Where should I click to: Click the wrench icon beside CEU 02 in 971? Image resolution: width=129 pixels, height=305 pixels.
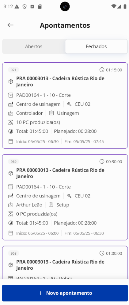click(x=69, y=104)
